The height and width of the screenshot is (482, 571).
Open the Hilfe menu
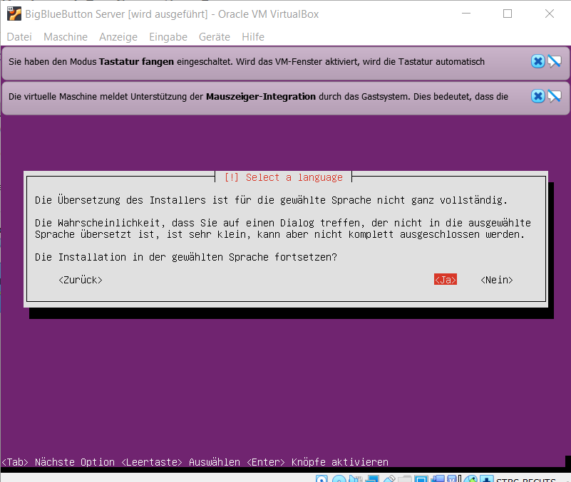[253, 37]
